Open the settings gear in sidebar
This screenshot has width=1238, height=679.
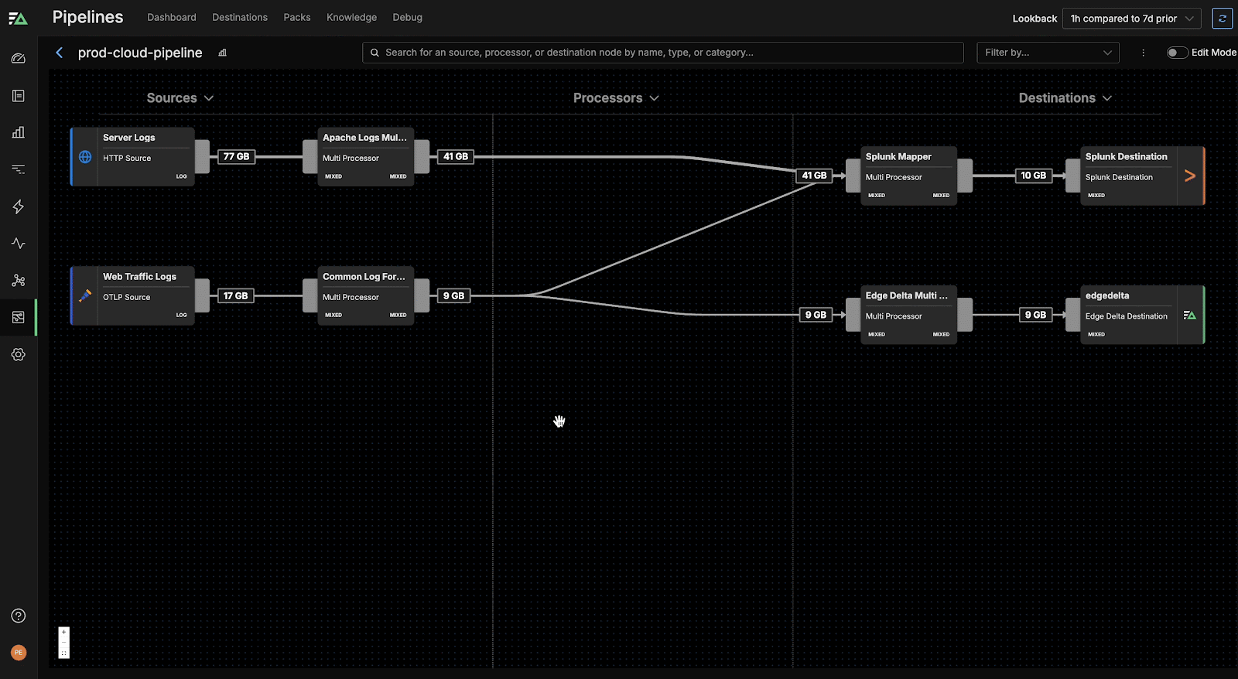coord(19,354)
